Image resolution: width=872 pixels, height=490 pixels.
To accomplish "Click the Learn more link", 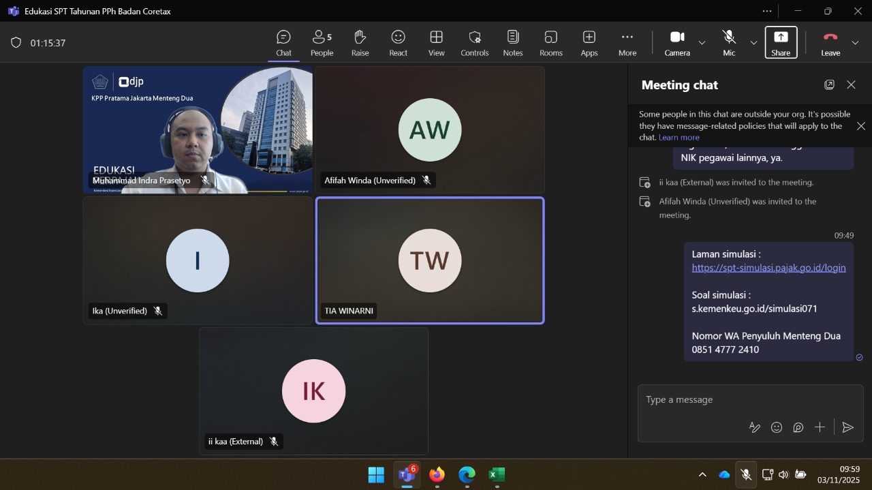I will pyautogui.click(x=679, y=138).
